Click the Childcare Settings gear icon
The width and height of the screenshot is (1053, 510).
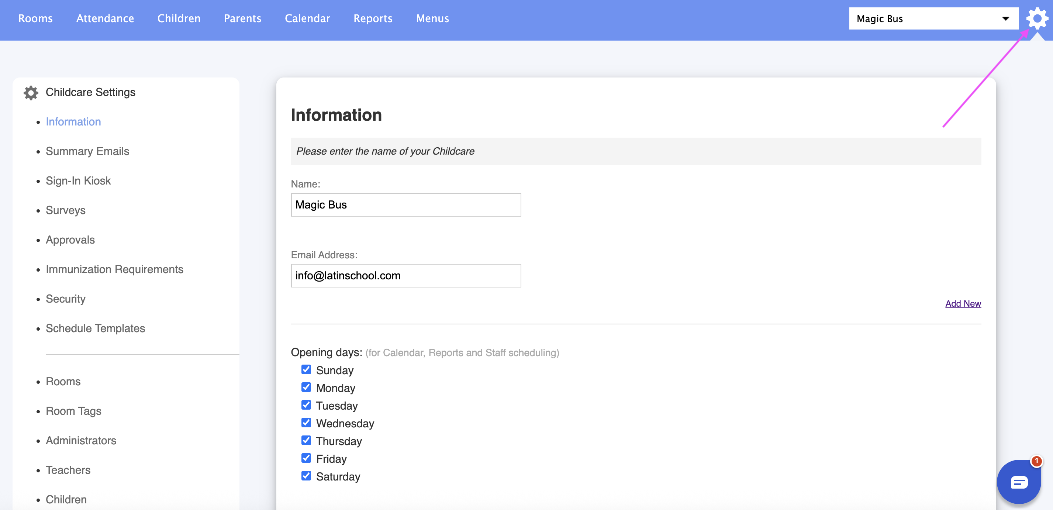tap(31, 93)
